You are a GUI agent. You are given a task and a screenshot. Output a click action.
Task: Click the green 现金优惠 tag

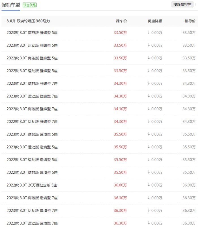pos(30,5)
